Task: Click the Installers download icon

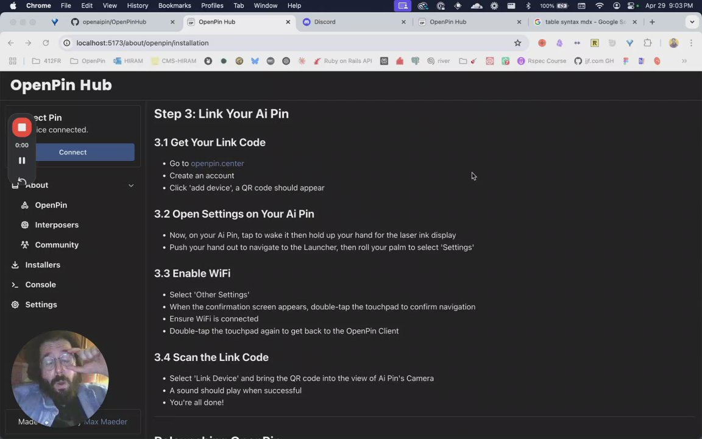Action: pos(15,265)
